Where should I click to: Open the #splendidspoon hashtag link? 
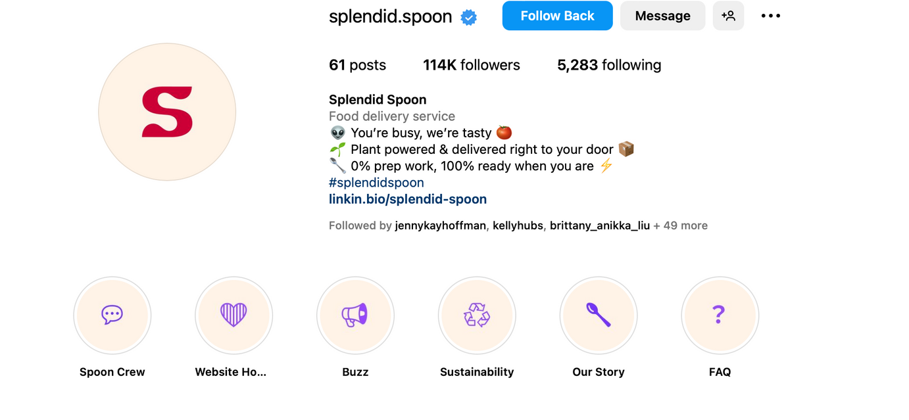point(376,183)
